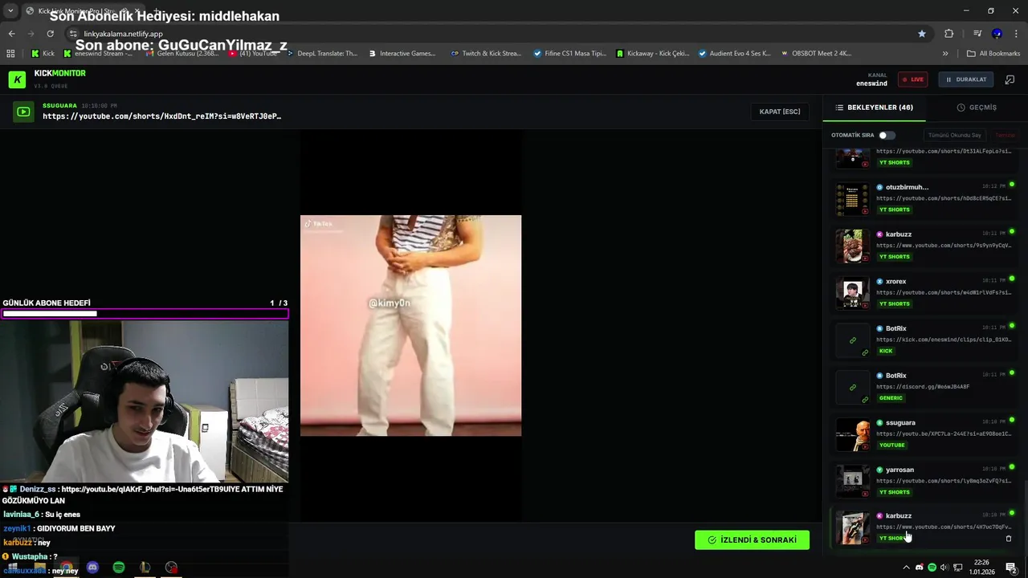The image size is (1028, 578).
Task: Switch to BEKLEYENLER (46) tab
Action: click(874, 108)
